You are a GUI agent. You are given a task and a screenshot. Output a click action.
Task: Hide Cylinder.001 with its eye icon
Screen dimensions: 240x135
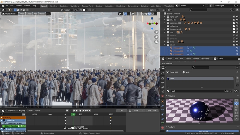click(237, 48)
